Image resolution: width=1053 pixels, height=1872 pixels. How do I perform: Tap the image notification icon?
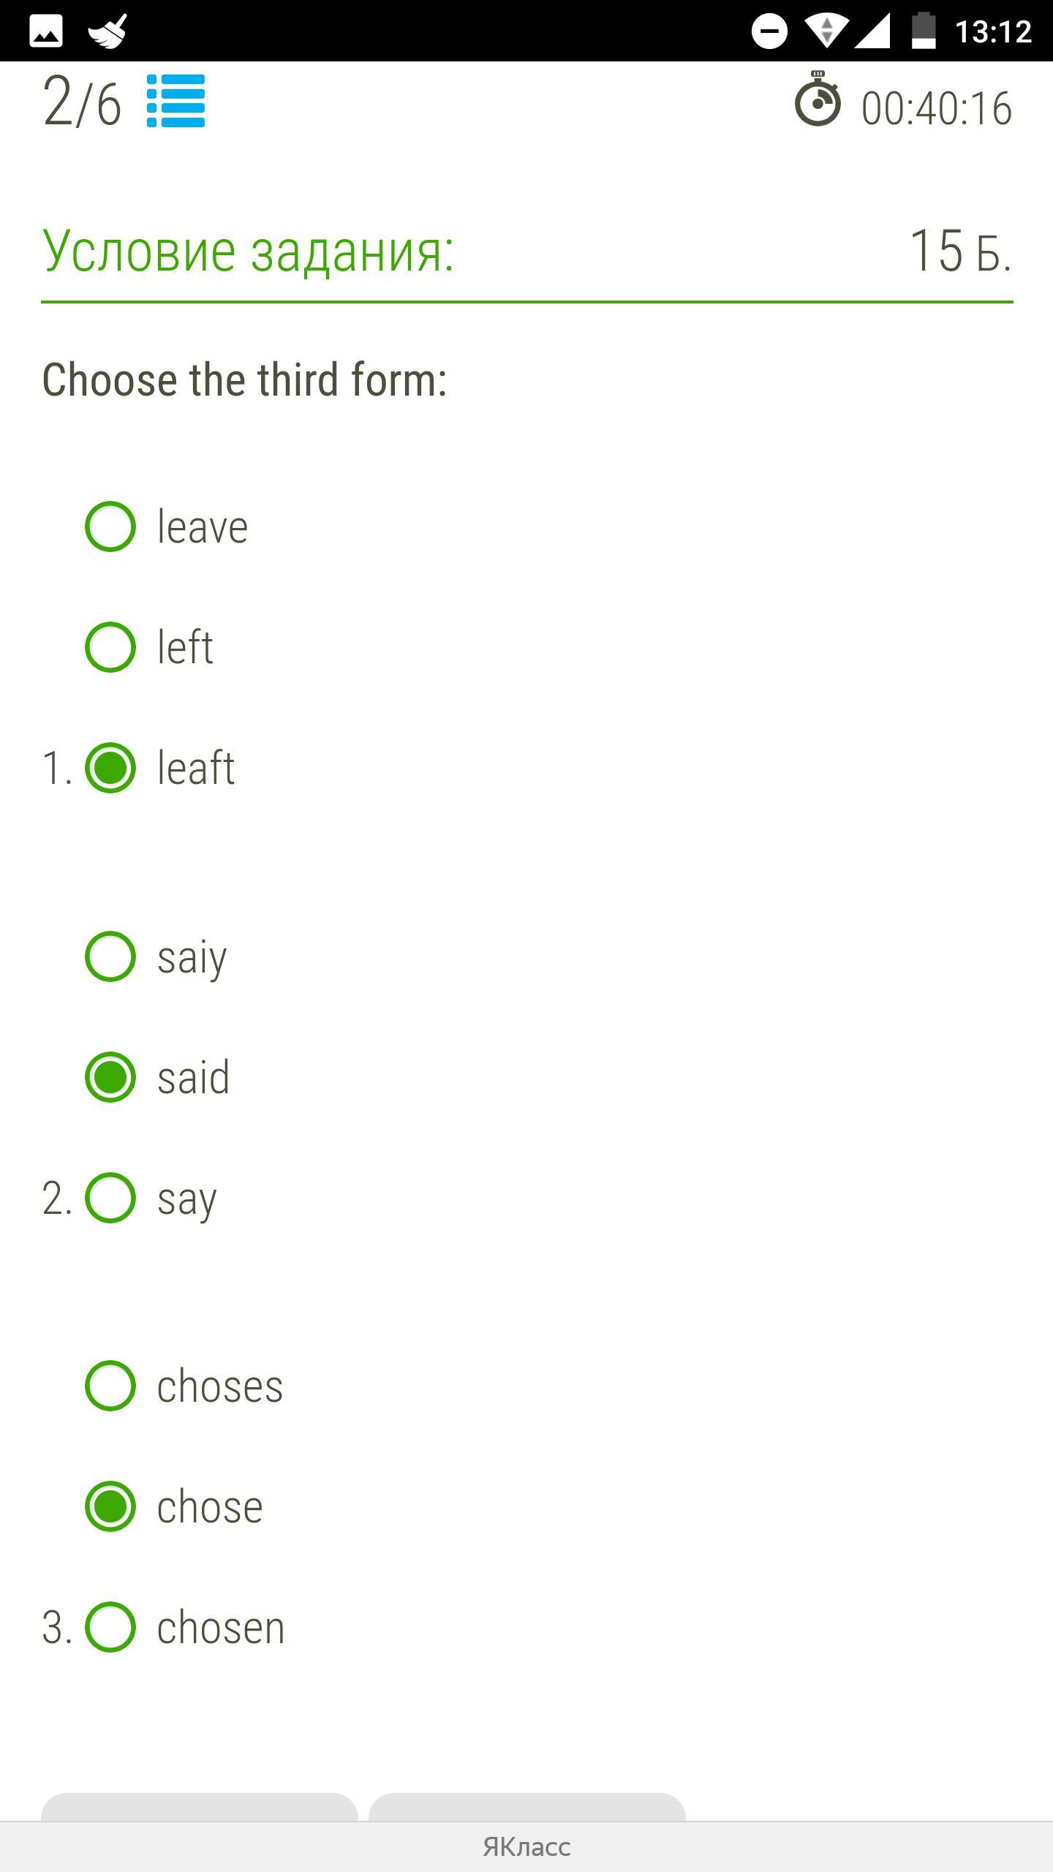coord(45,31)
